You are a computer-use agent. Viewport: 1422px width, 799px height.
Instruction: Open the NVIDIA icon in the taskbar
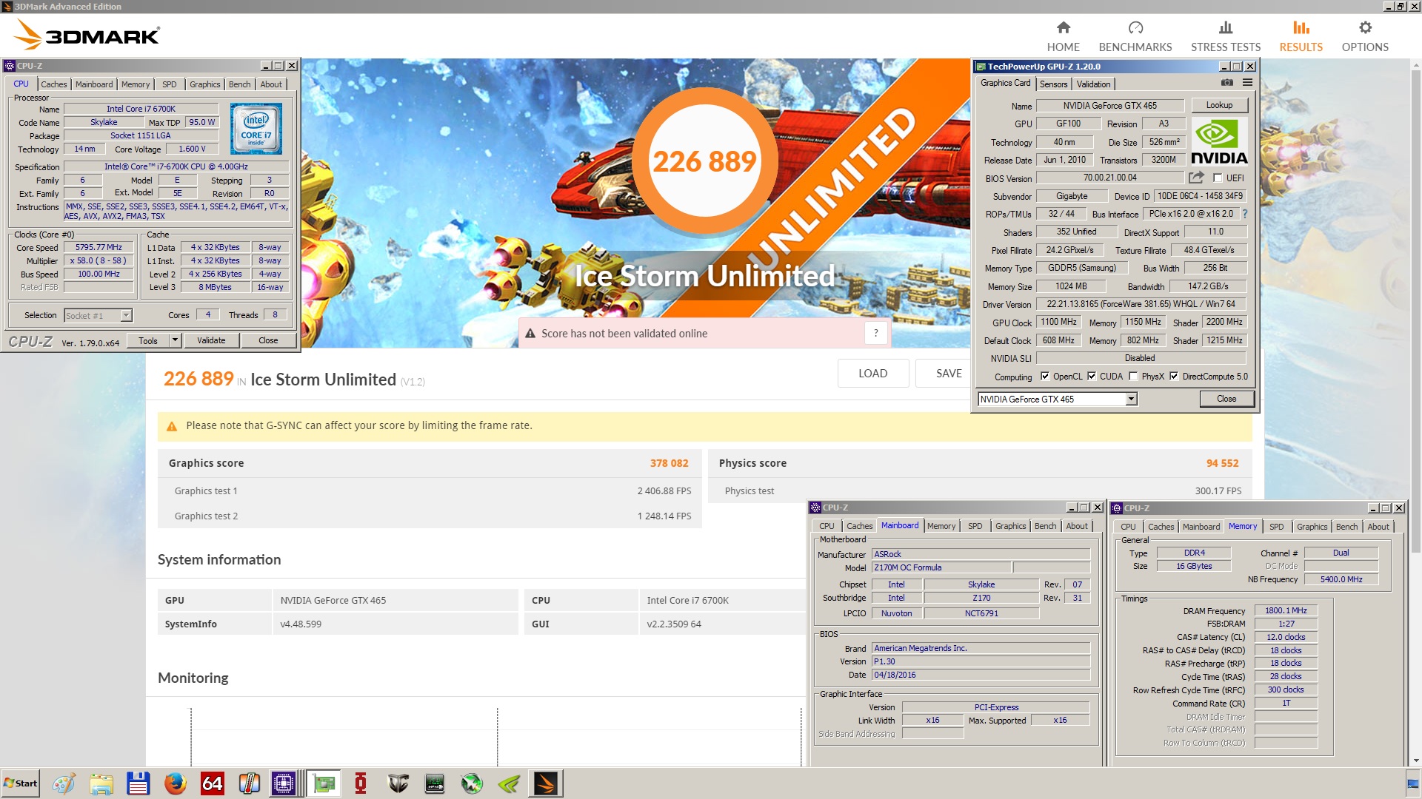pyautogui.click(x=509, y=783)
